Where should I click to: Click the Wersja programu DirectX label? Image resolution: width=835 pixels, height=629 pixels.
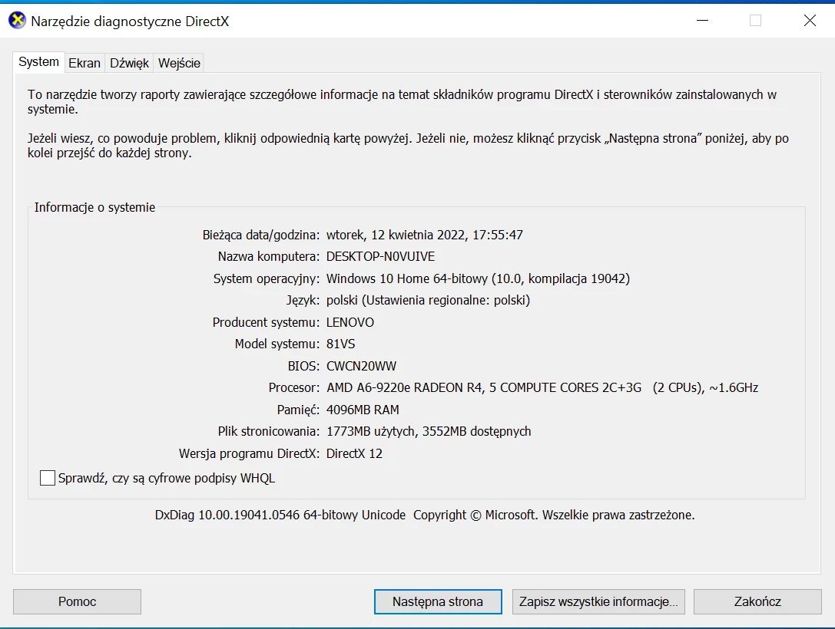[249, 453]
